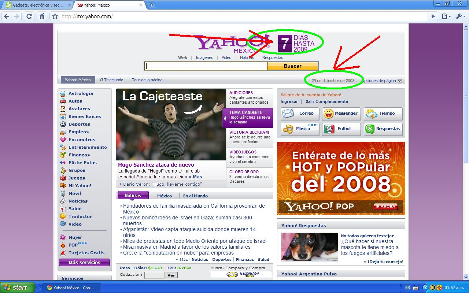Open the Bienes Raíces icon

(x=63, y=116)
